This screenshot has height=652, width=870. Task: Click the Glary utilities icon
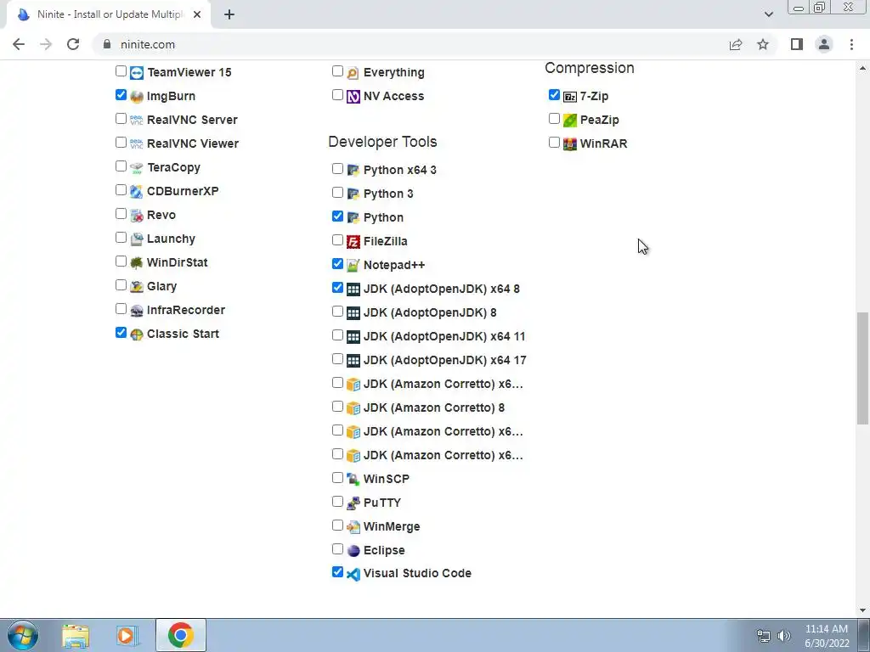pyautogui.click(x=137, y=287)
